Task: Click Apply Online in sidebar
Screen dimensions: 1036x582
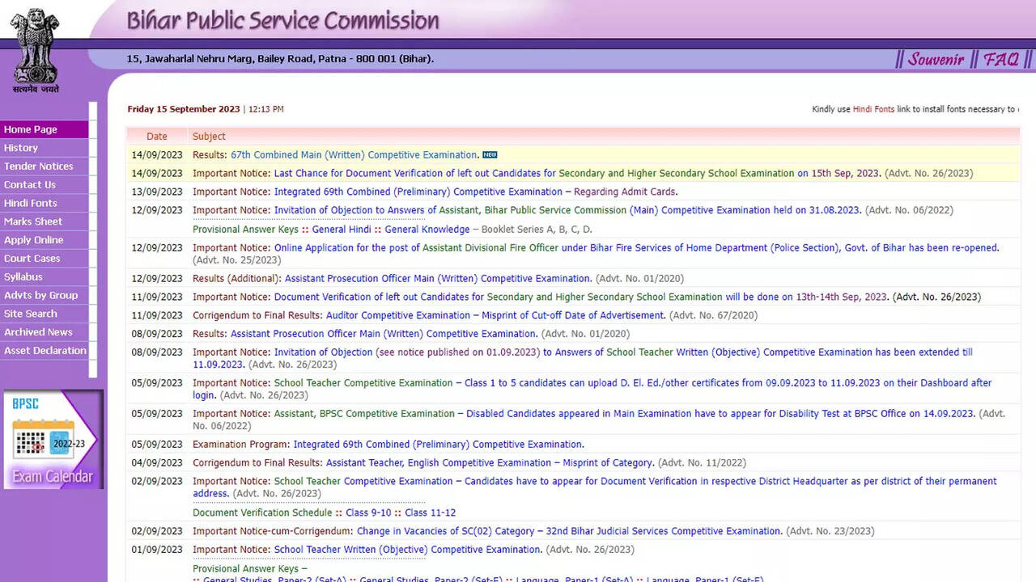Action: pos(33,240)
